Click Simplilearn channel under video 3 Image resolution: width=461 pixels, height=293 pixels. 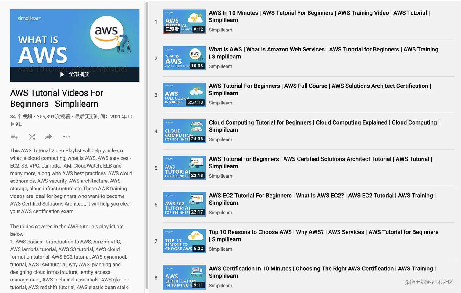pyautogui.click(x=220, y=103)
